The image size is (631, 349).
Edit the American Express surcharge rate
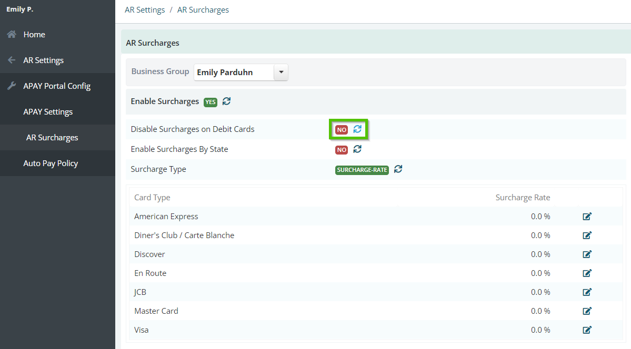[587, 217]
